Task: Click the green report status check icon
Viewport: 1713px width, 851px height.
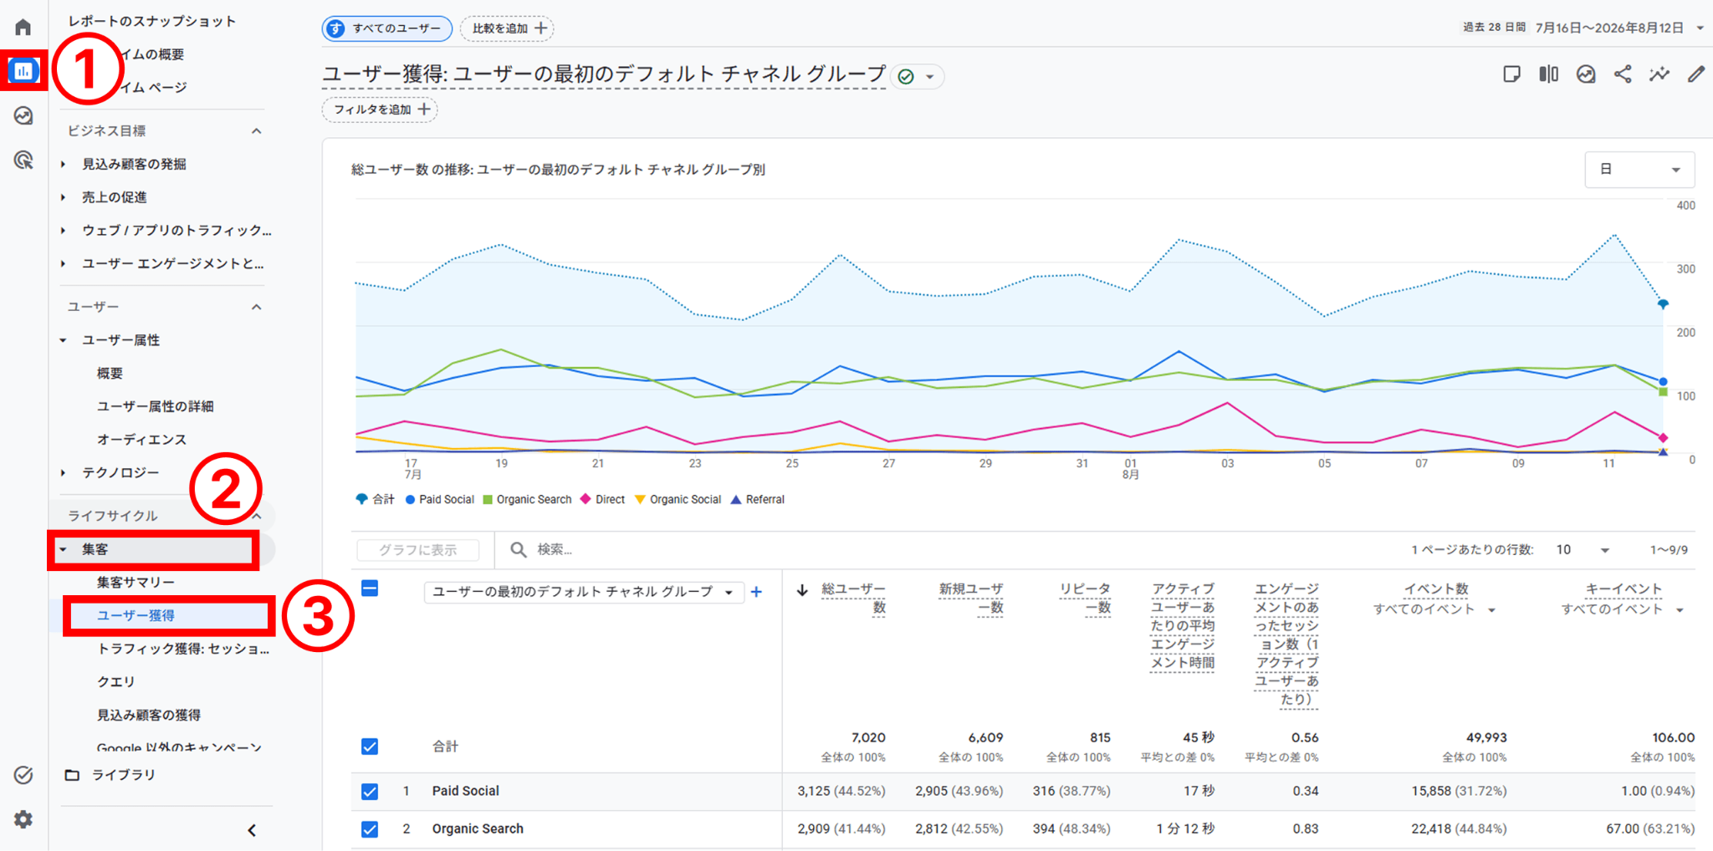Action: [906, 77]
